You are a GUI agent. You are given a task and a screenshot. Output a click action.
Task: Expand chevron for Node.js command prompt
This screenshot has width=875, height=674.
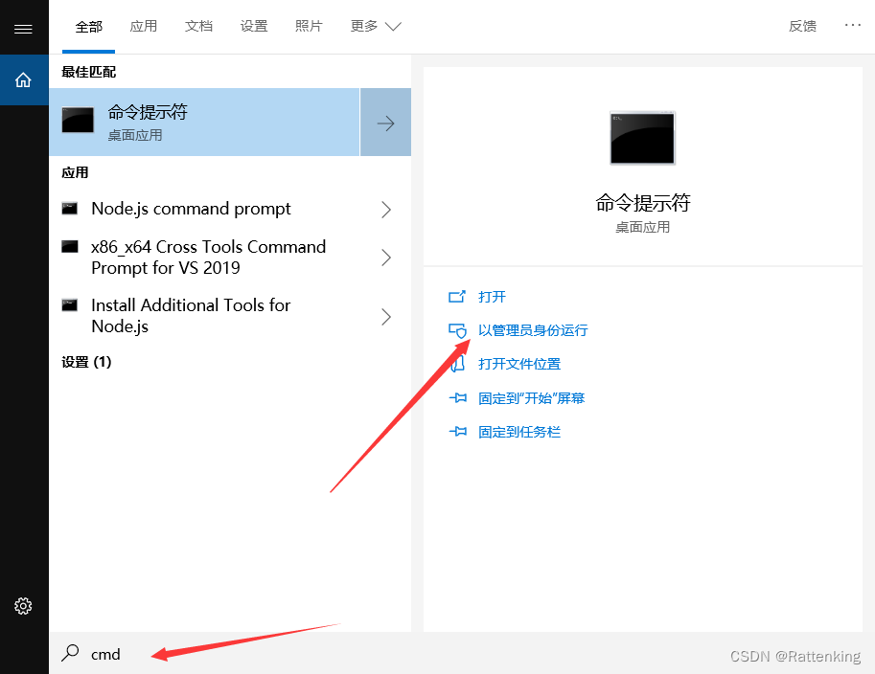(385, 209)
